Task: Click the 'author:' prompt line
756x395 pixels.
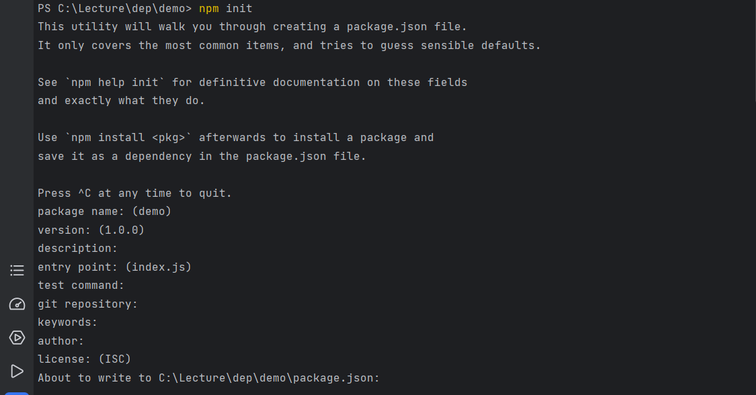Action: (x=60, y=341)
